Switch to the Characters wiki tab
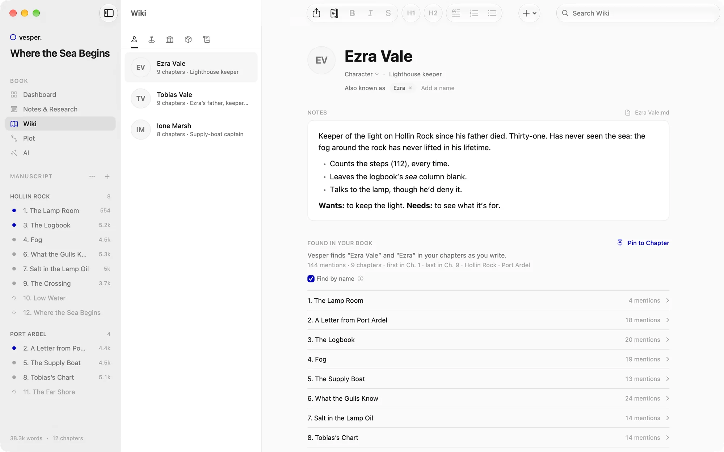Image resolution: width=724 pixels, height=452 pixels. (x=134, y=39)
